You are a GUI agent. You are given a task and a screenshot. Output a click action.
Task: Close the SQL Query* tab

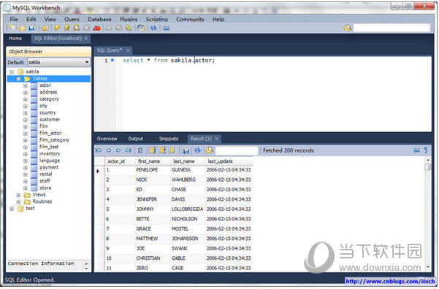coord(128,50)
